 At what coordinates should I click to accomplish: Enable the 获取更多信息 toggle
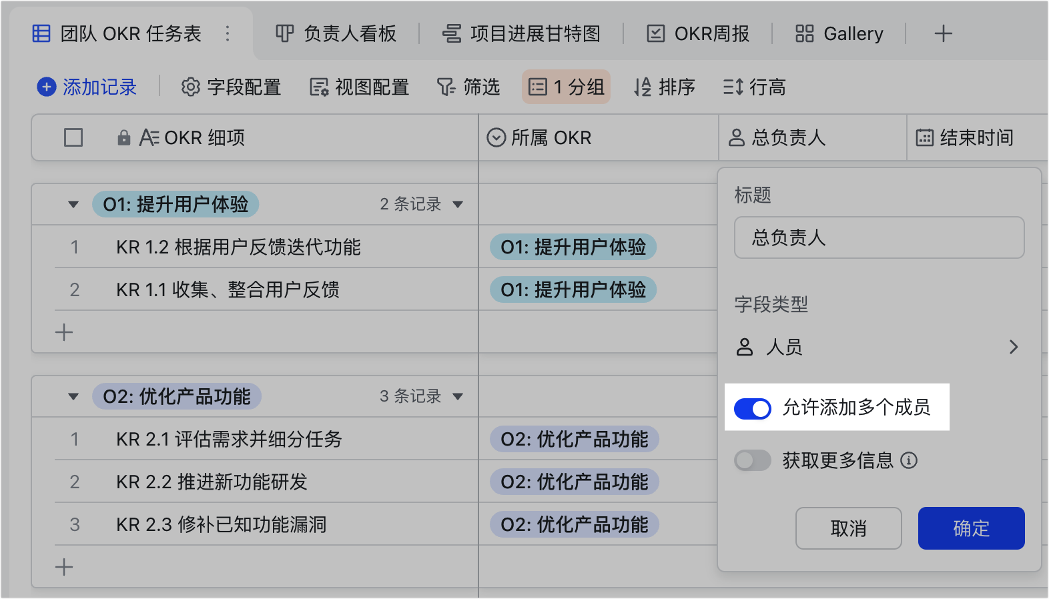[752, 460]
